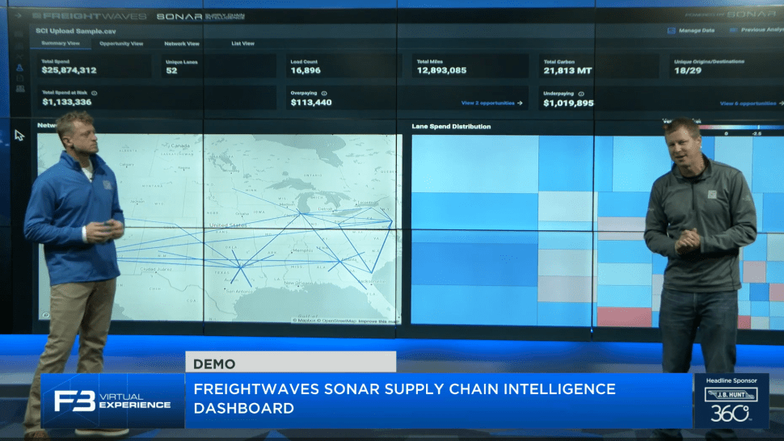Open the OpenStreetMap attribution link
The width and height of the screenshot is (784, 441).
coord(339,321)
